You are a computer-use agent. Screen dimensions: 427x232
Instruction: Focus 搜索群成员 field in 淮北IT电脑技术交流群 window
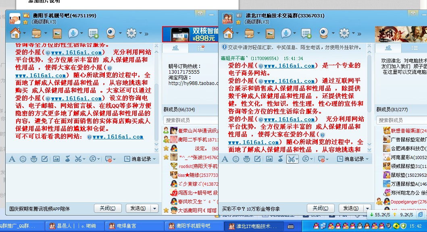pos(402,120)
